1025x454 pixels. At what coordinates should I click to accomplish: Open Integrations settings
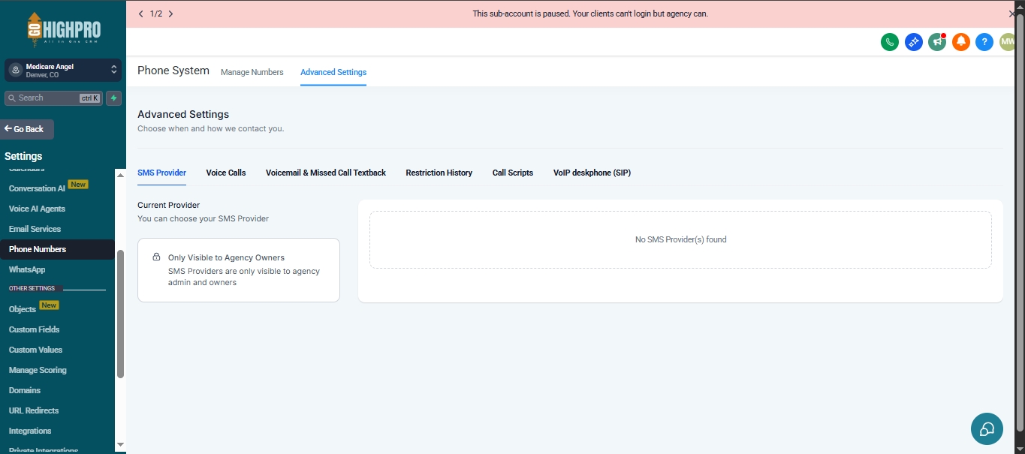click(30, 431)
